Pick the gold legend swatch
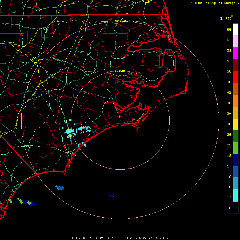Viewport: 240px width, 240px height. point(235,113)
